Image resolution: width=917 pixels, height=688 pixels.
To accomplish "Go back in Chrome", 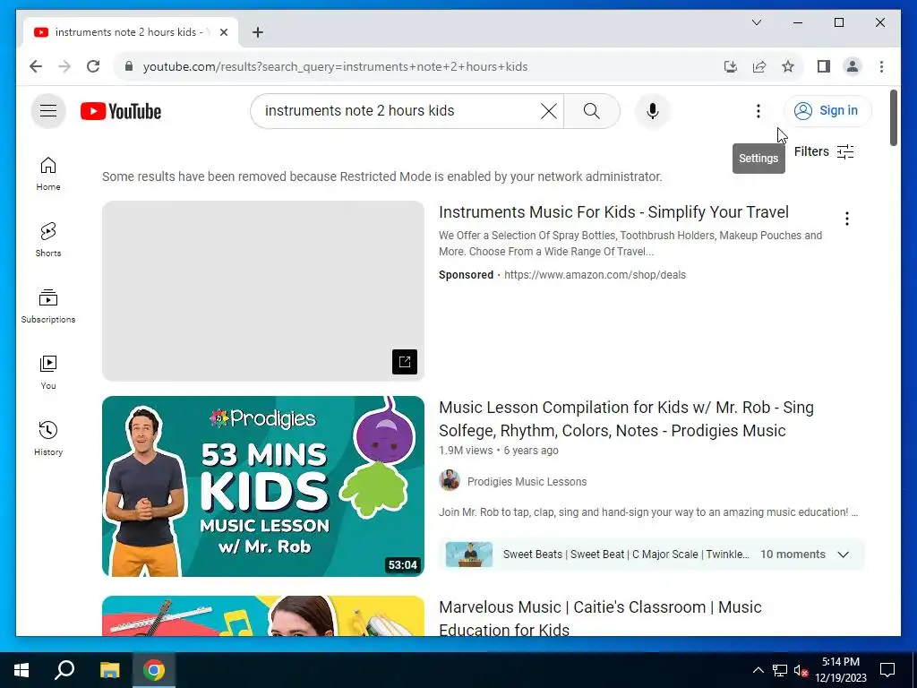I will (x=36, y=66).
